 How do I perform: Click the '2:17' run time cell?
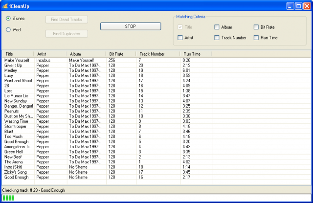tap(186, 177)
